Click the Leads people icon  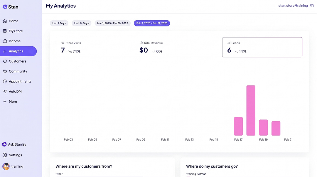tap(229, 43)
